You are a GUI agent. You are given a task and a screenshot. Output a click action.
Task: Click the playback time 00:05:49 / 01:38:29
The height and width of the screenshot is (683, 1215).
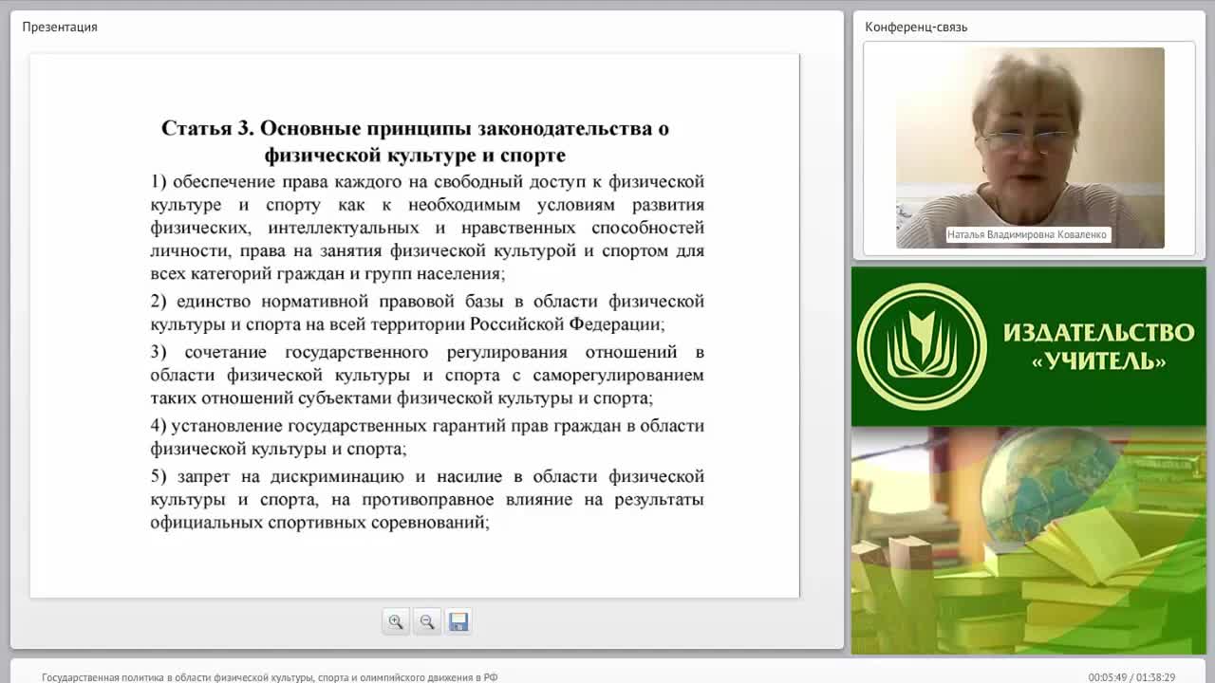click(1131, 677)
